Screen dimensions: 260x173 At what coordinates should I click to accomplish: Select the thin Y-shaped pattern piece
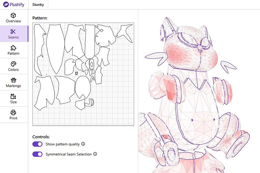(x=125, y=33)
